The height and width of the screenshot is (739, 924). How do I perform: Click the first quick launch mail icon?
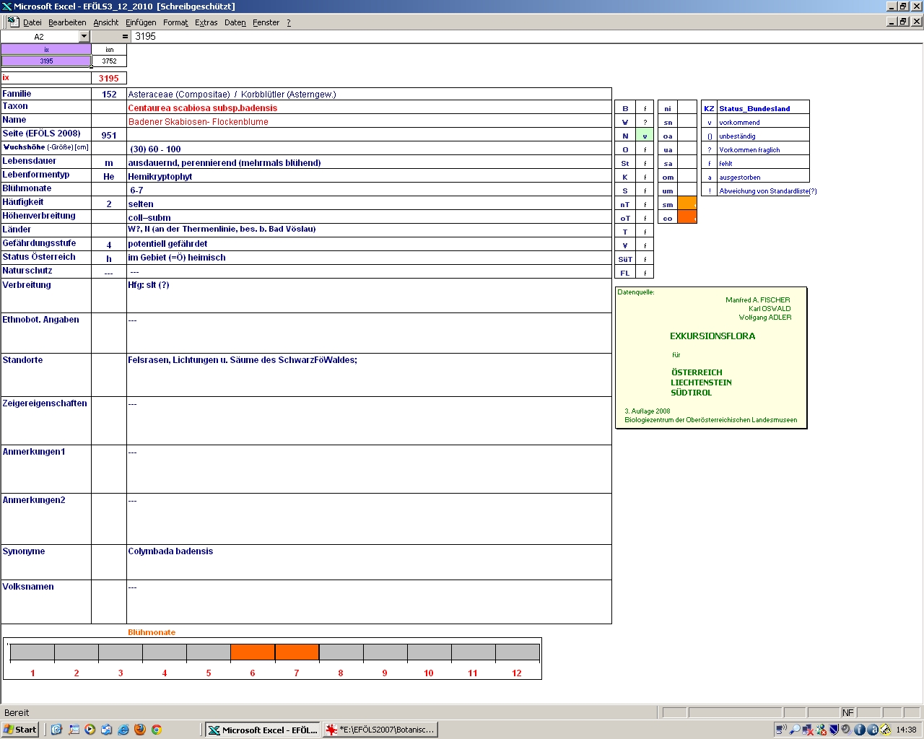[57, 730]
